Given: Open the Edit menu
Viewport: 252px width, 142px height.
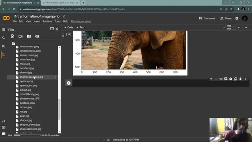Looking at the screenshot, I should pyautogui.click(x=21, y=21).
